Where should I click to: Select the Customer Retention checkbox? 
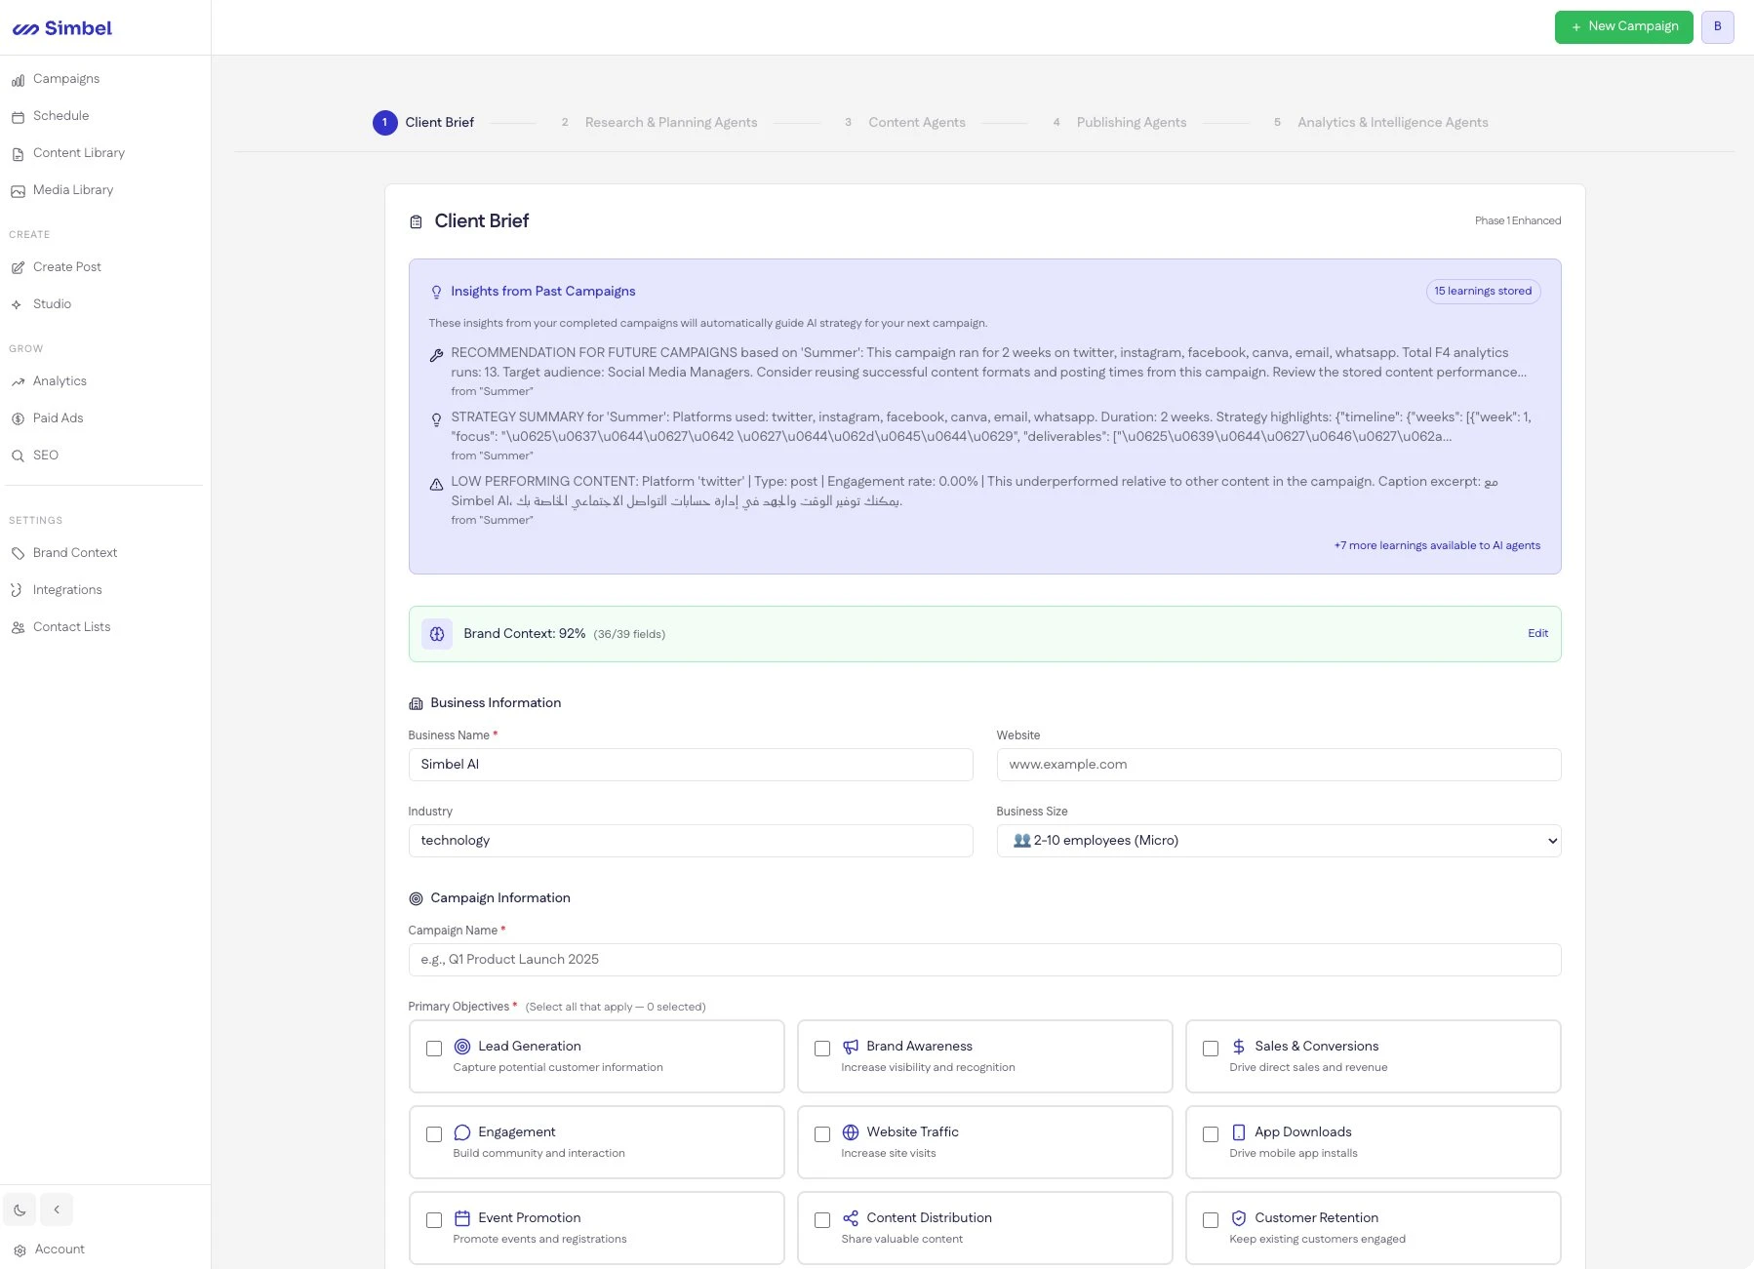(x=1211, y=1220)
